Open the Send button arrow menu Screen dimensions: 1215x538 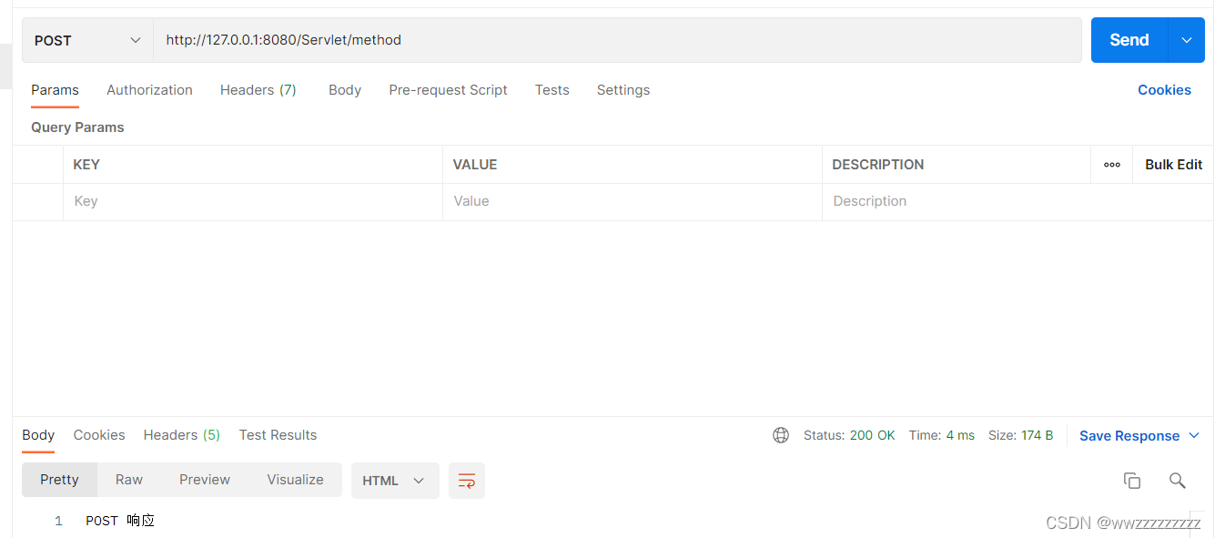1186,40
